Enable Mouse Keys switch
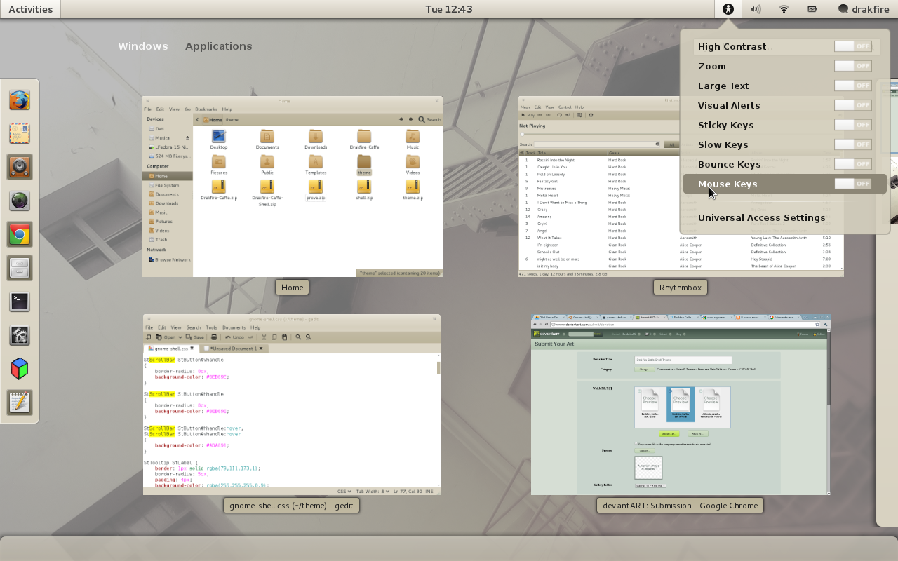The image size is (898, 561). [852, 184]
